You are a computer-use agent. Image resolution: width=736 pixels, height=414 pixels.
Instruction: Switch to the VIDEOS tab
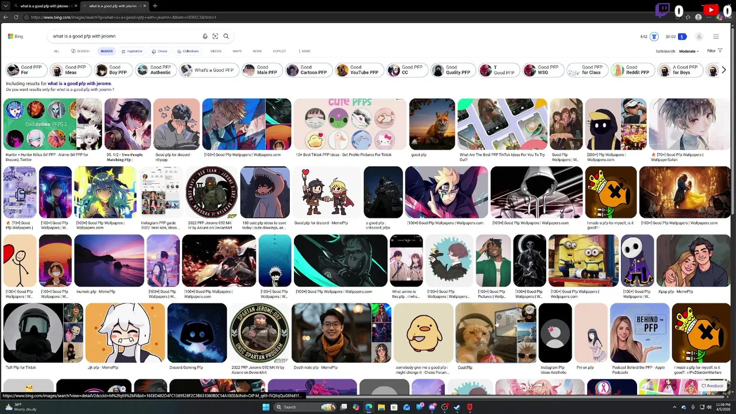pyautogui.click(x=216, y=51)
